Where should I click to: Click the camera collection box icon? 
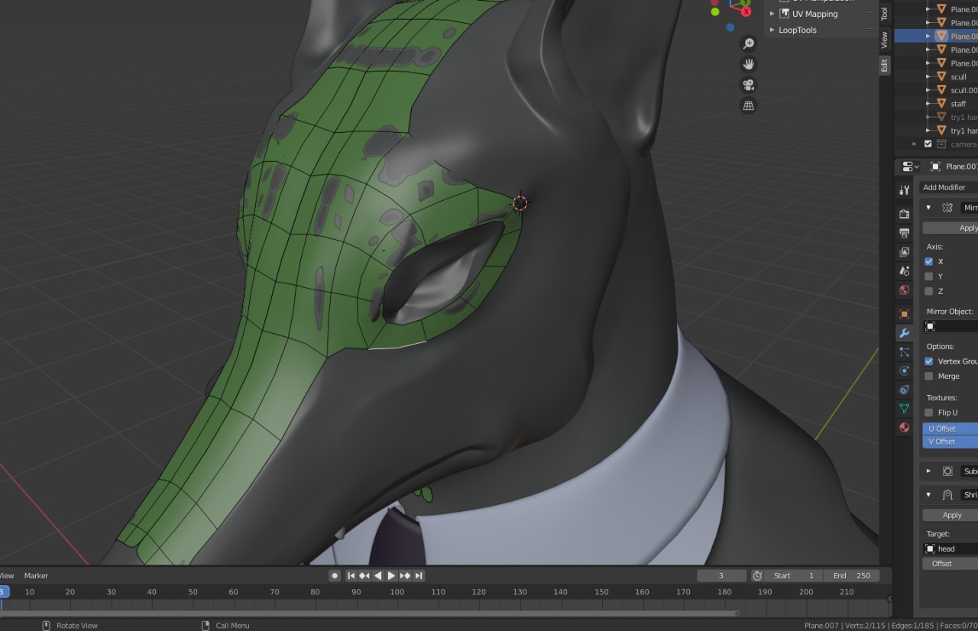[x=941, y=144]
